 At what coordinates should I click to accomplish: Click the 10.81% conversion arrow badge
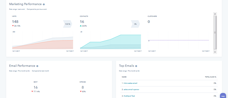point(68,24)
